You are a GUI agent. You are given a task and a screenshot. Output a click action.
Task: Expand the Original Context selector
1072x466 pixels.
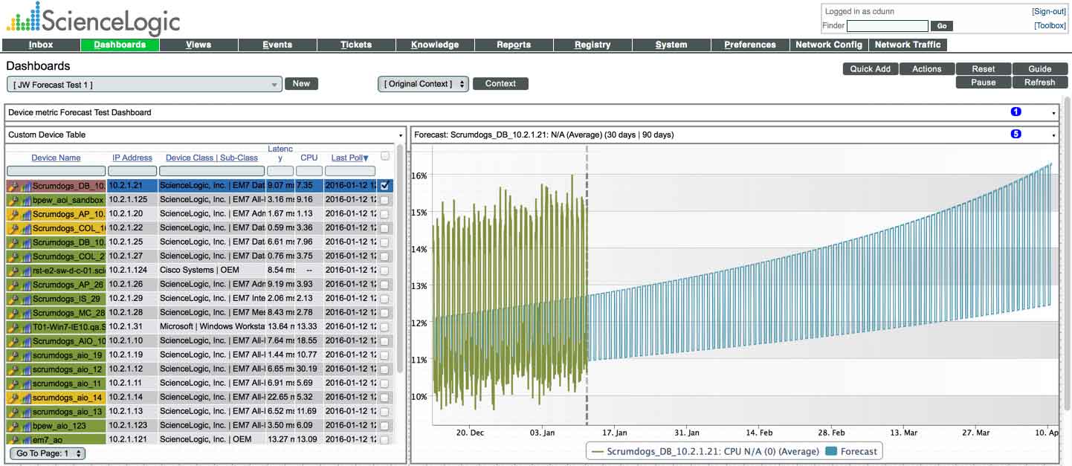coord(422,84)
